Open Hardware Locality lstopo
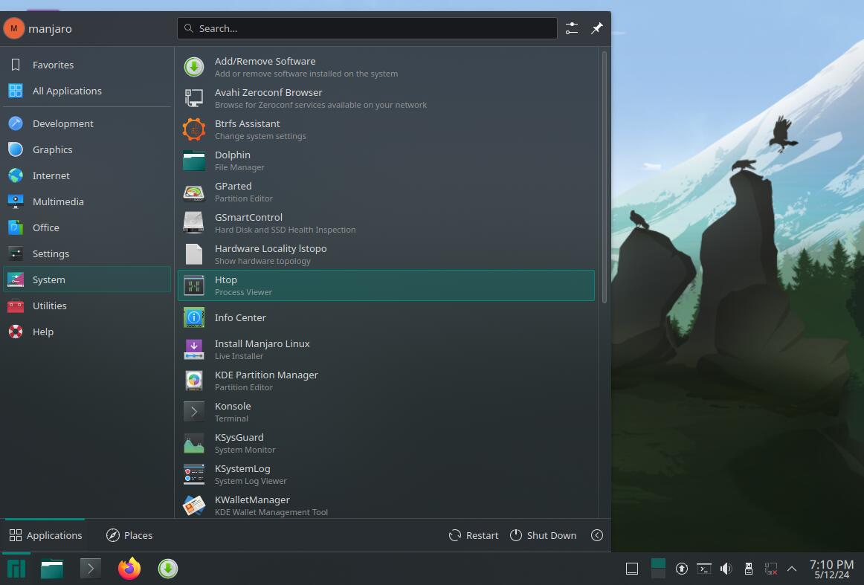This screenshot has width=864, height=585. point(386,254)
